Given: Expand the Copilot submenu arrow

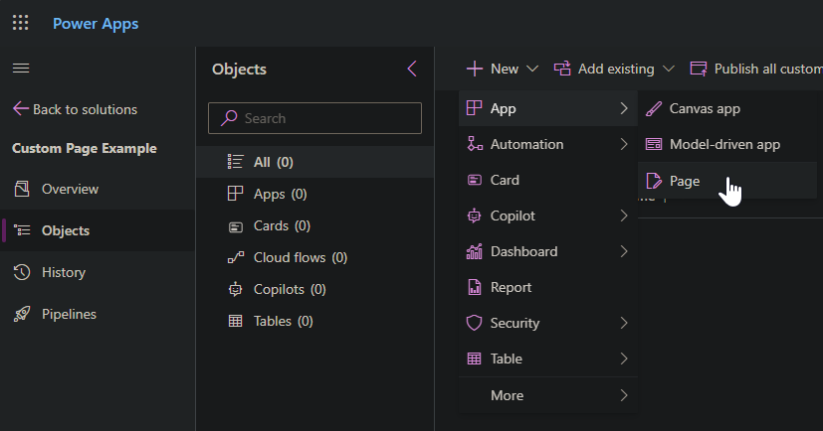Looking at the screenshot, I should 624,215.
